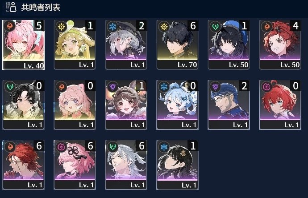Choose the black-haired character in a green-white outfit
The height and width of the screenshot is (198, 308).
click(x=23, y=105)
